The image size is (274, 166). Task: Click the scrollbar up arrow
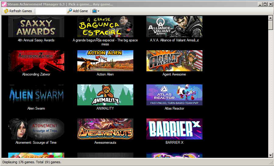click(270, 18)
